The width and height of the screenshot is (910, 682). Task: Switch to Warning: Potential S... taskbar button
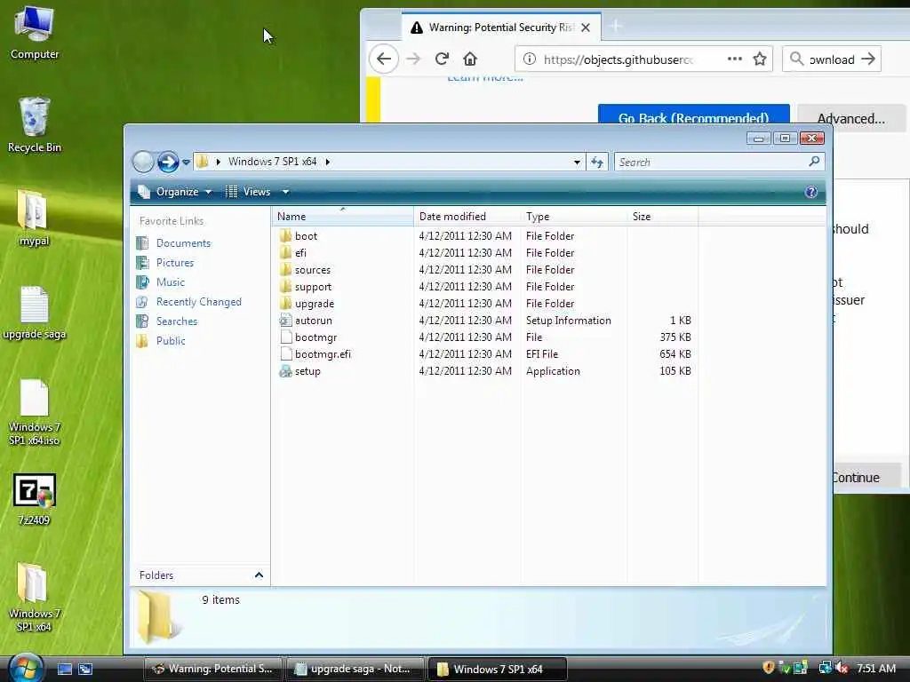[213, 669]
